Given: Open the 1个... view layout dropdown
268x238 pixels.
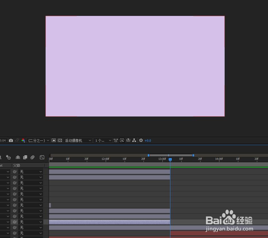Looking at the screenshot, I should click(x=103, y=141).
